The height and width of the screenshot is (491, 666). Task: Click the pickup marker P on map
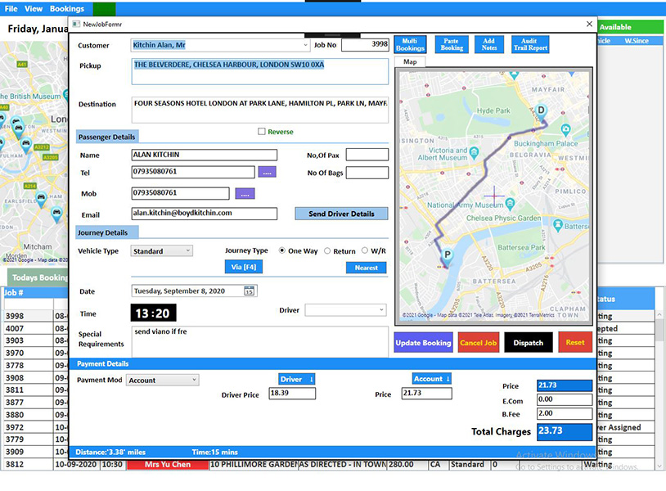pos(447,256)
